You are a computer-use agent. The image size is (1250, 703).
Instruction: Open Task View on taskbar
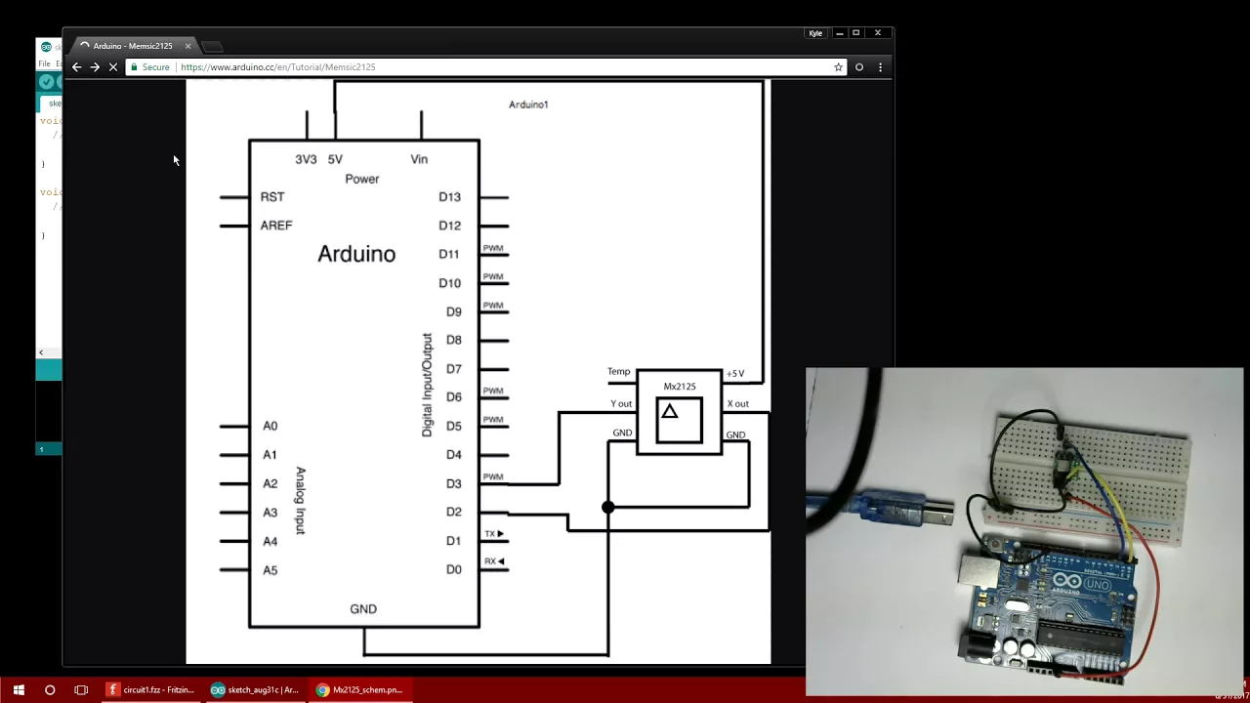(x=81, y=689)
